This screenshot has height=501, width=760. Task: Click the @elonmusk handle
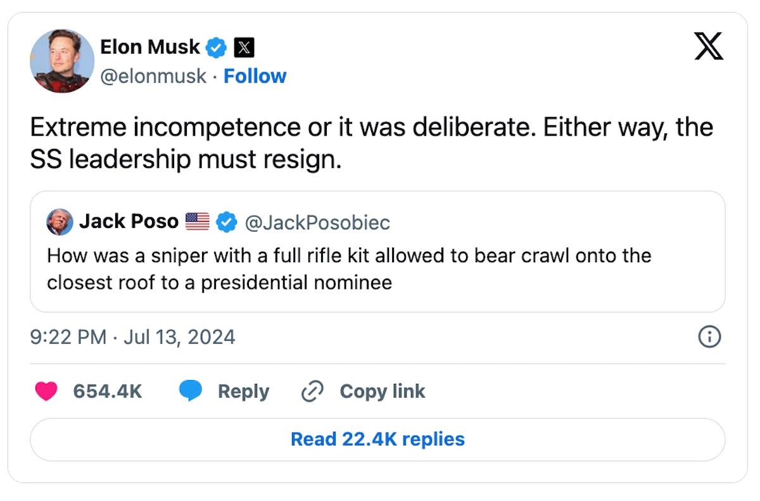tap(153, 76)
